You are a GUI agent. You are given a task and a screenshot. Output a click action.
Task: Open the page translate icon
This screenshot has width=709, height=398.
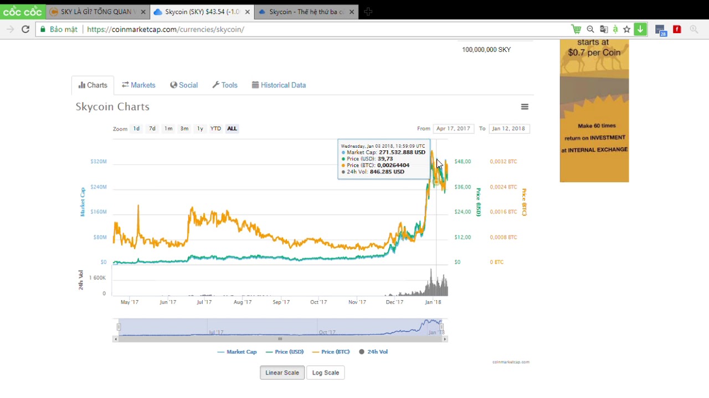[604, 29]
